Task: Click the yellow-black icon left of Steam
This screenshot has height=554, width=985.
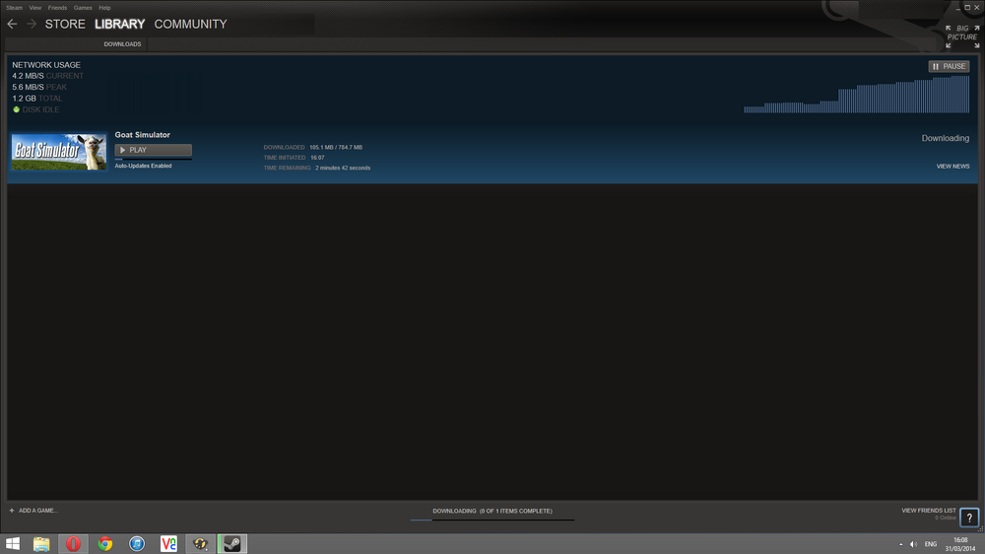Action: pyautogui.click(x=200, y=544)
